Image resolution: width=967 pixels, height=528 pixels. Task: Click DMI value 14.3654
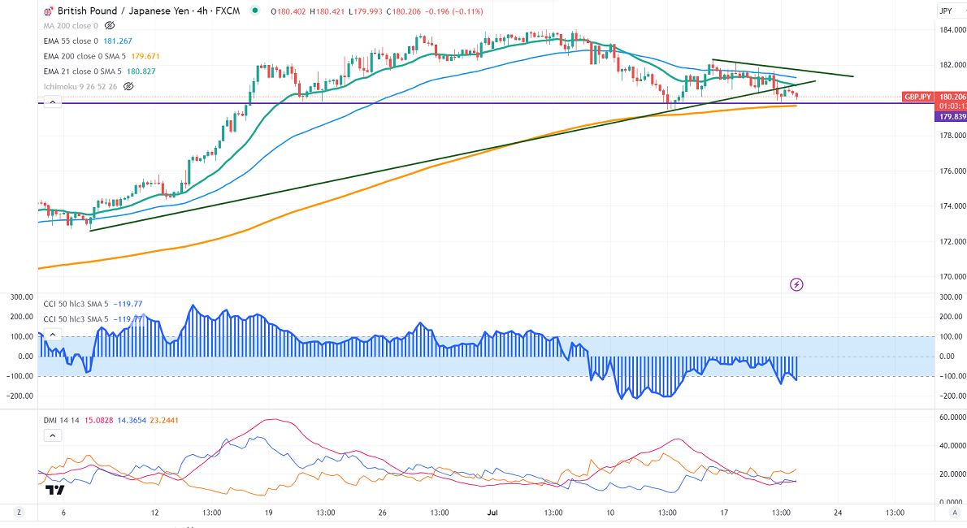click(132, 421)
